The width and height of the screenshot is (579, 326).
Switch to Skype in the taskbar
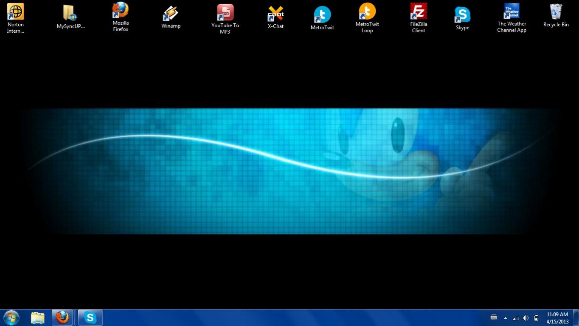90,317
